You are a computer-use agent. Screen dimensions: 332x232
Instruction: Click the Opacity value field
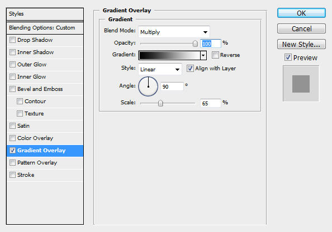(211, 43)
